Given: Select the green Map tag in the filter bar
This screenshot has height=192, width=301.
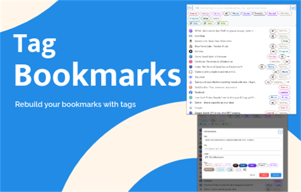Looking at the screenshot, I should click(x=206, y=18).
